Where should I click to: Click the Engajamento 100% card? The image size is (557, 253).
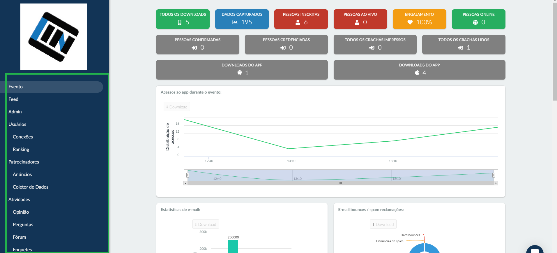pyautogui.click(x=420, y=19)
